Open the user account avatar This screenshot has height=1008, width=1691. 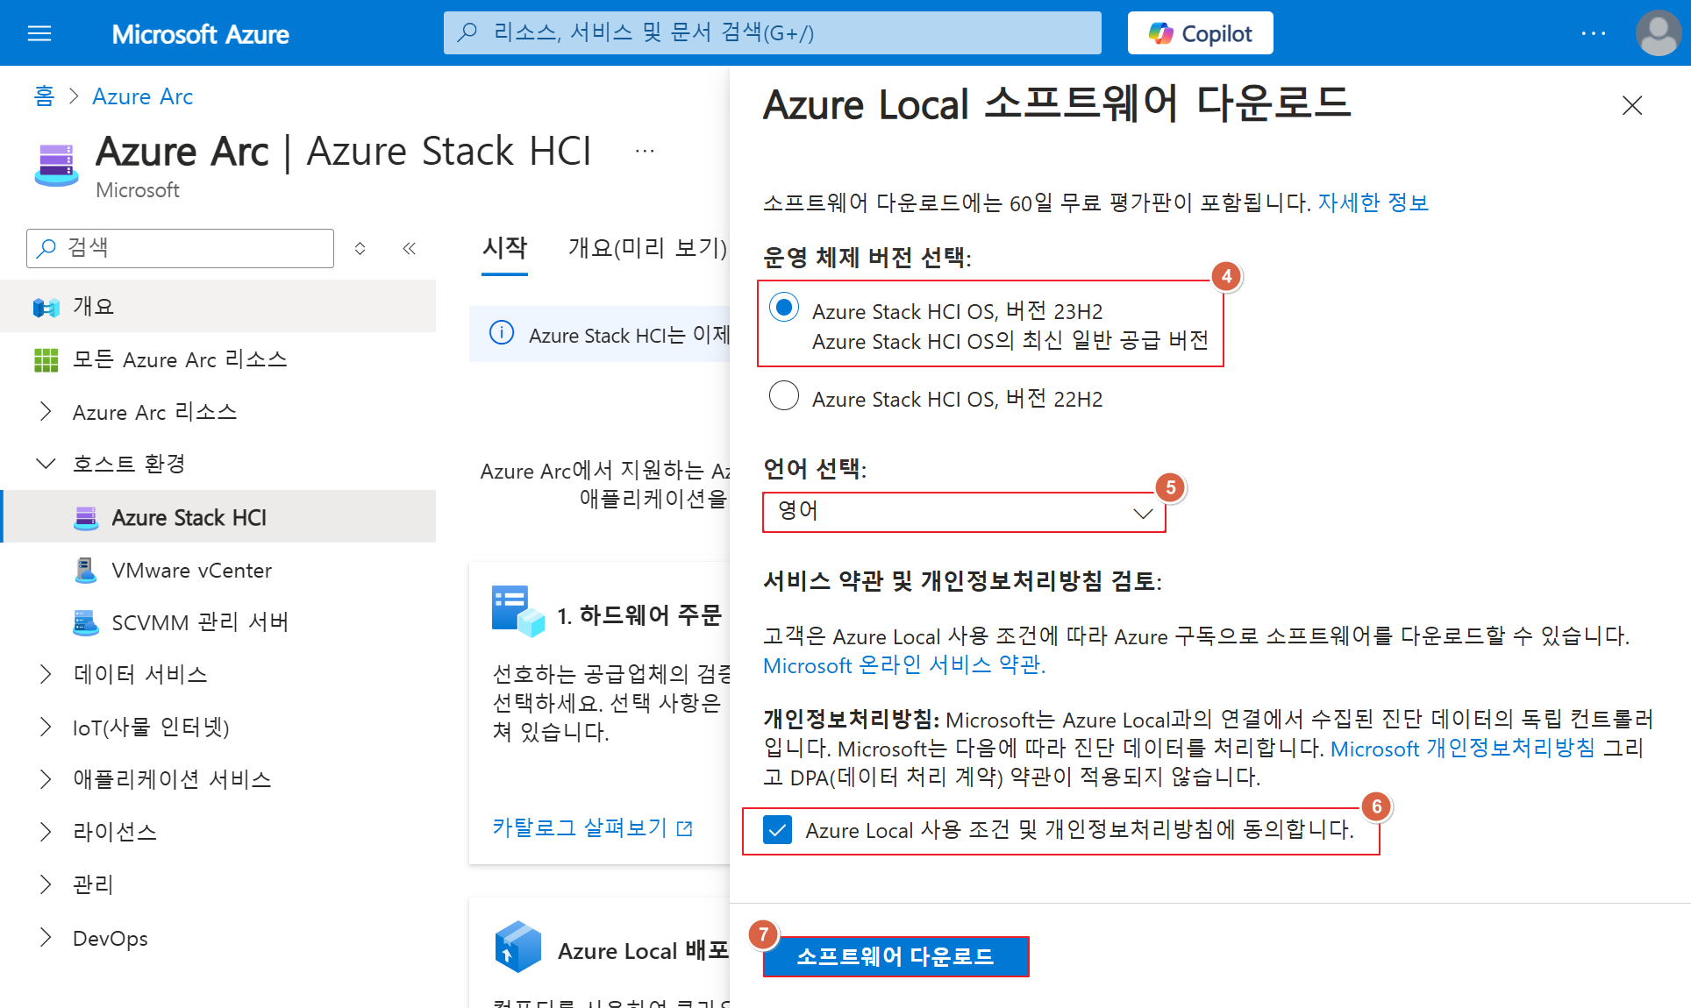pyautogui.click(x=1658, y=33)
